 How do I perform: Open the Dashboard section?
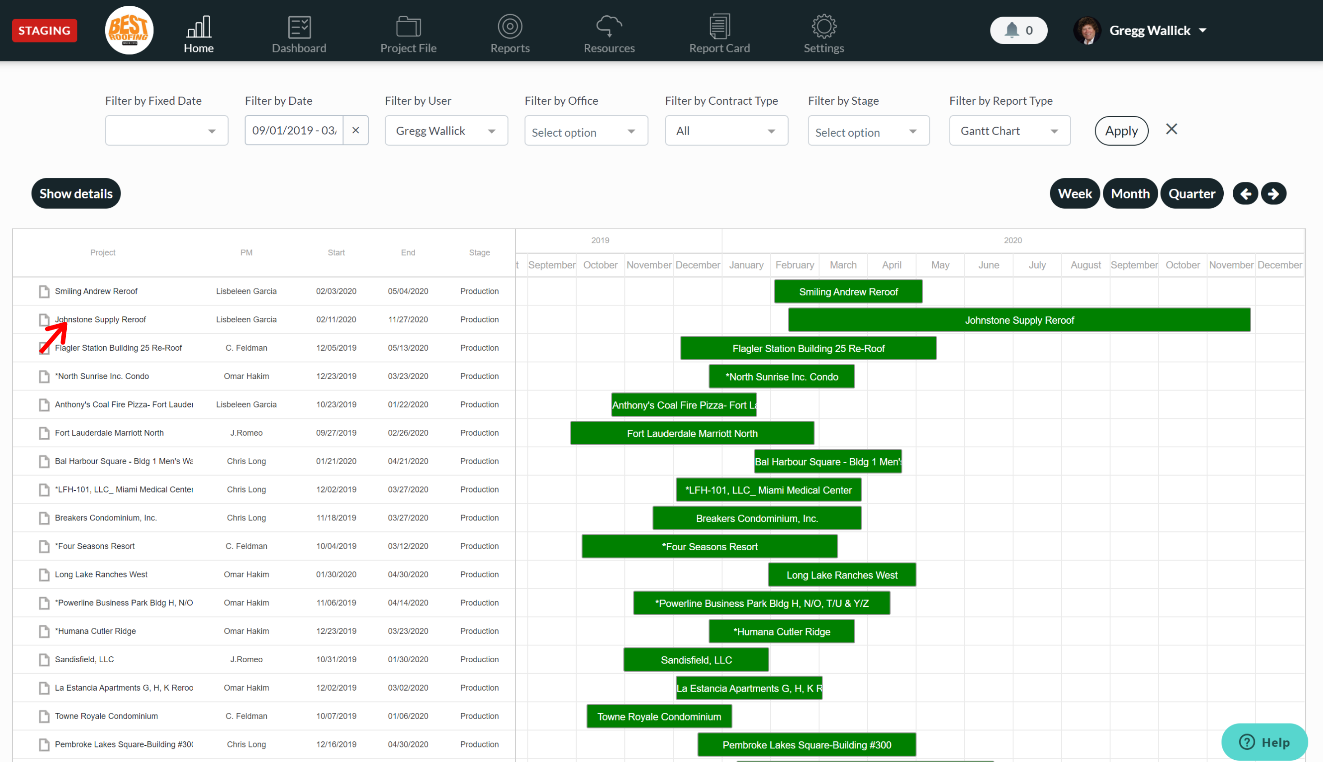[299, 30]
